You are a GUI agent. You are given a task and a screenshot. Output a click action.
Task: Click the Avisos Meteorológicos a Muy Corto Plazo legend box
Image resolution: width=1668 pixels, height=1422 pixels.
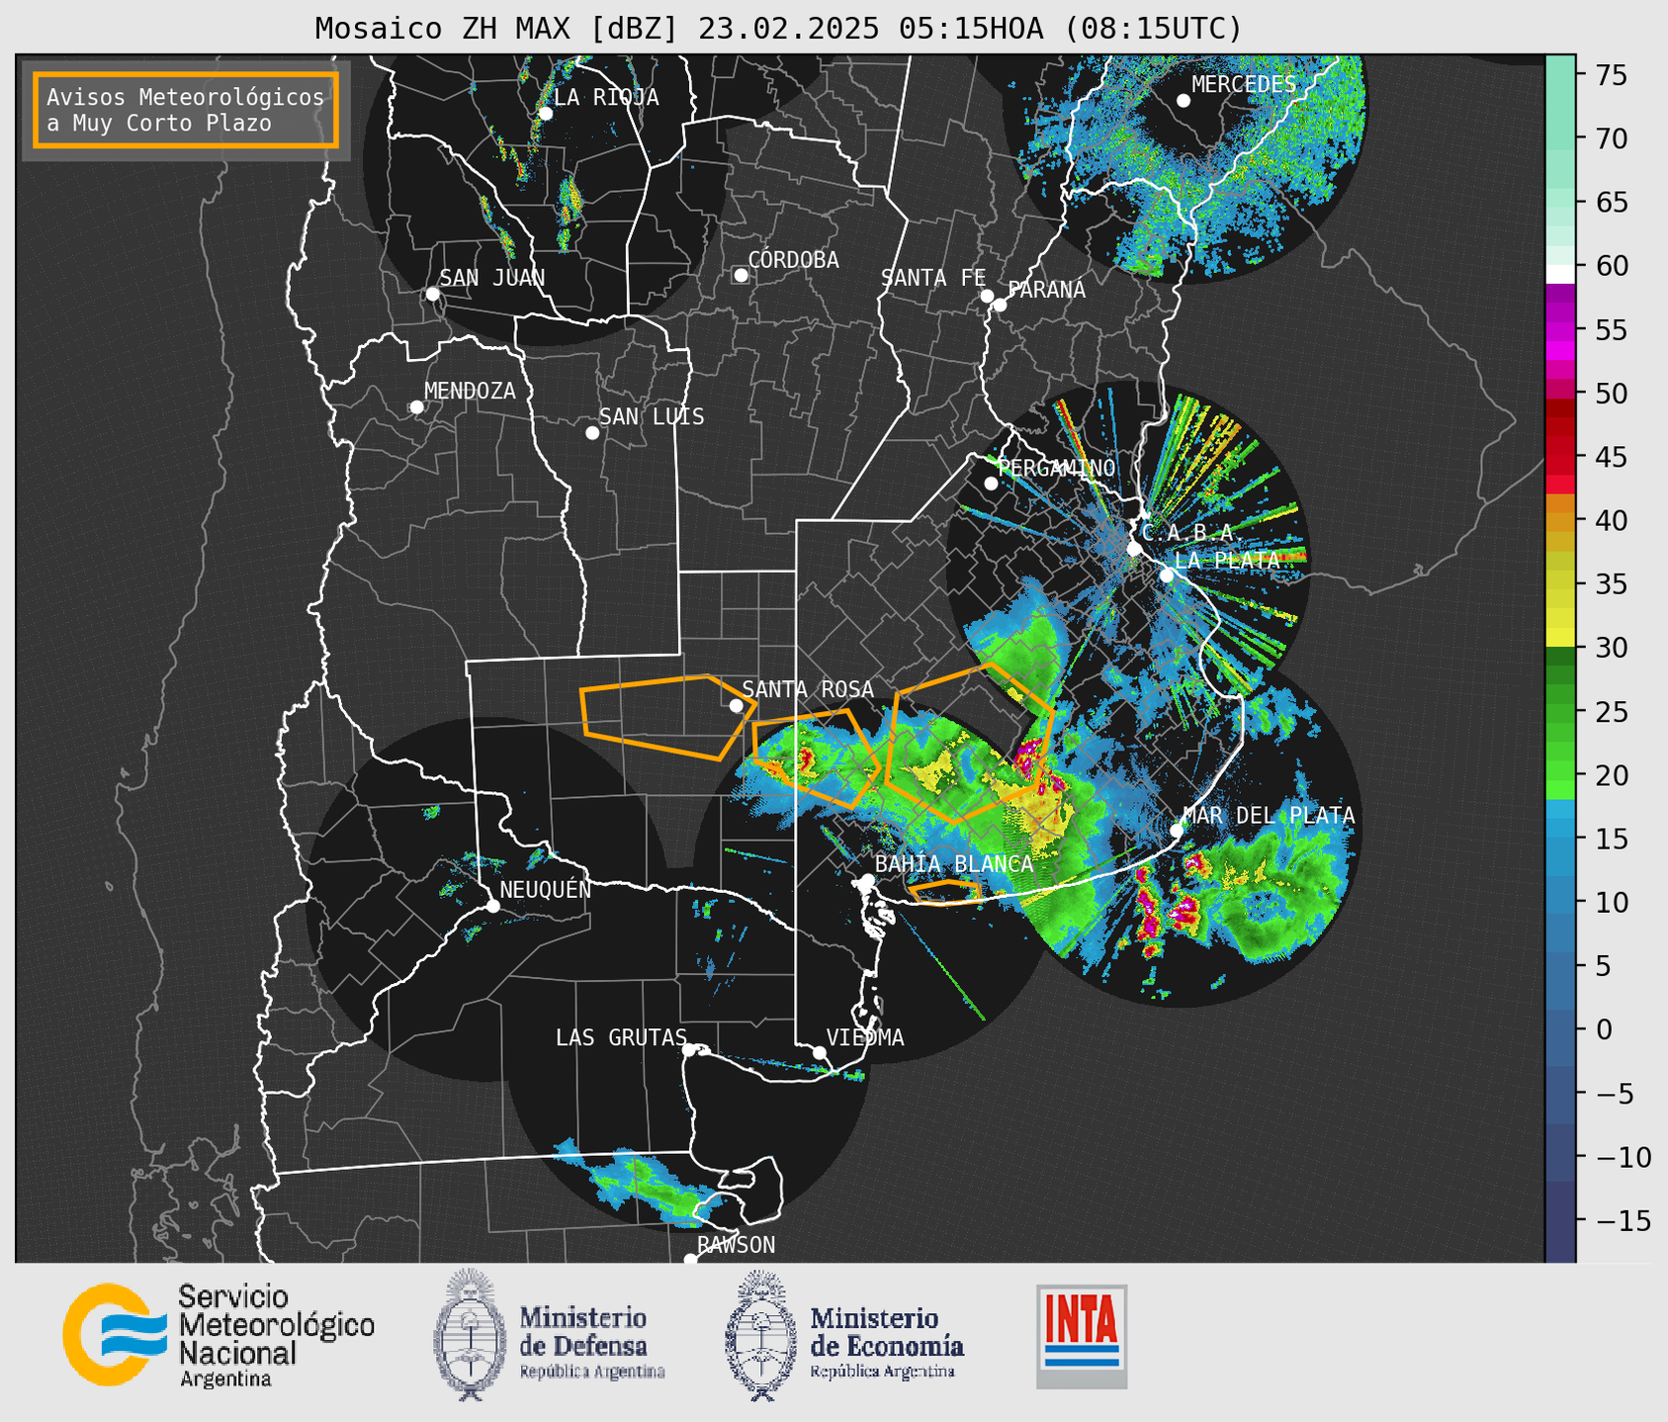point(186,110)
